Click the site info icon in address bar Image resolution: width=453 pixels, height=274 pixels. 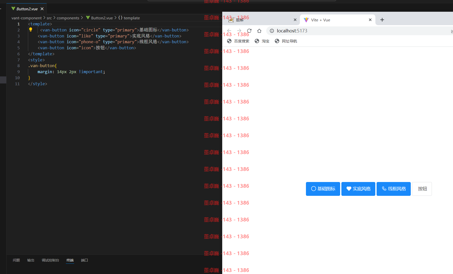pyautogui.click(x=272, y=31)
